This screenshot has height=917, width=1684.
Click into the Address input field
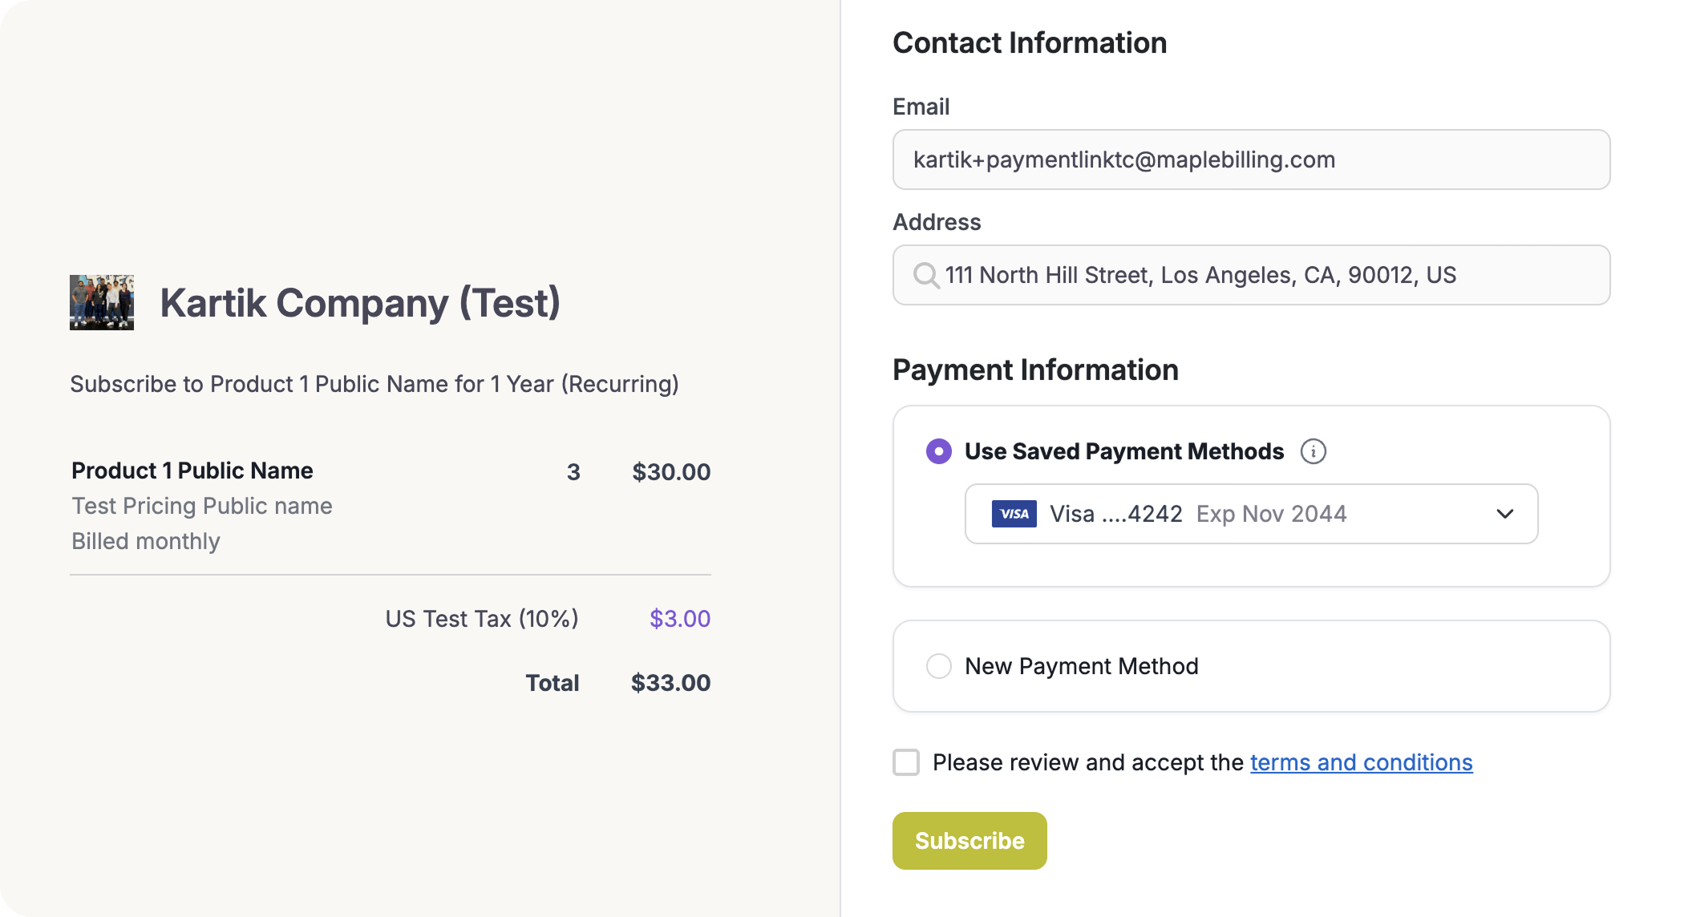click(1275, 275)
